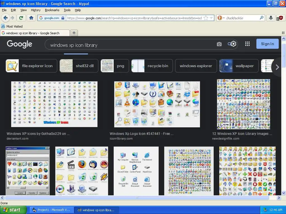The image size is (286, 214).
Task: Open search by image camera icon
Action: [x=219, y=44]
